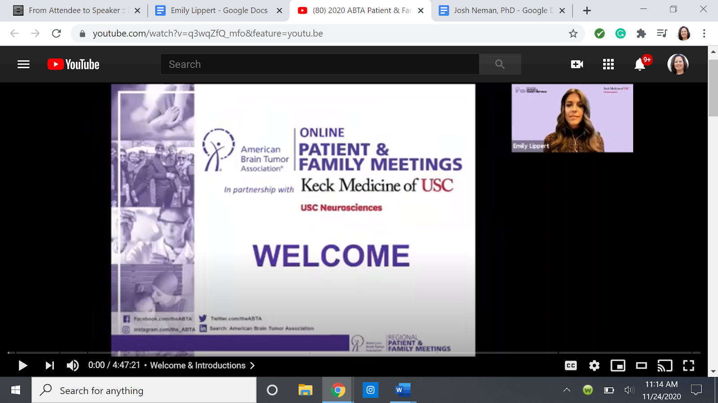Open the Chrome extensions puzzle menu

(x=641, y=34)
